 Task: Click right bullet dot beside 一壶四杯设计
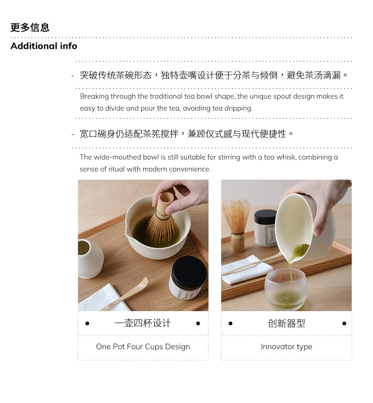click(x=198, y=323)
